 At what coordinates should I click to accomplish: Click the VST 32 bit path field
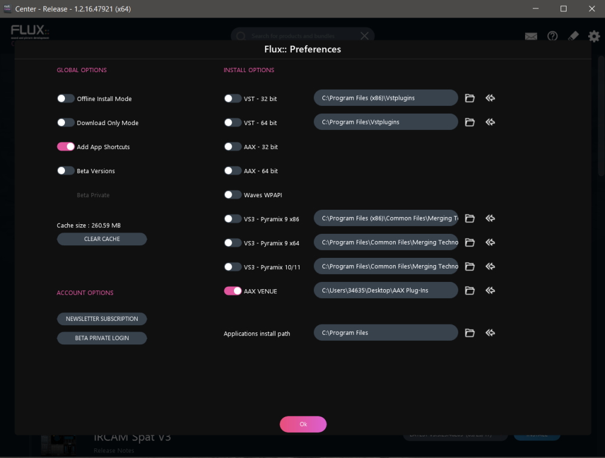(385, 98)
